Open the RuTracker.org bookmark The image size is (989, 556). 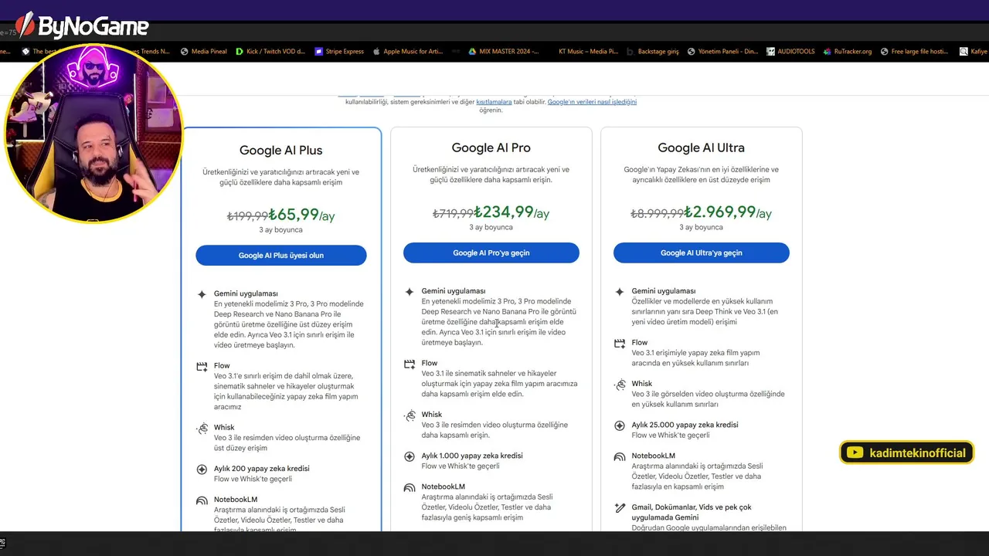tap(847, 52)
